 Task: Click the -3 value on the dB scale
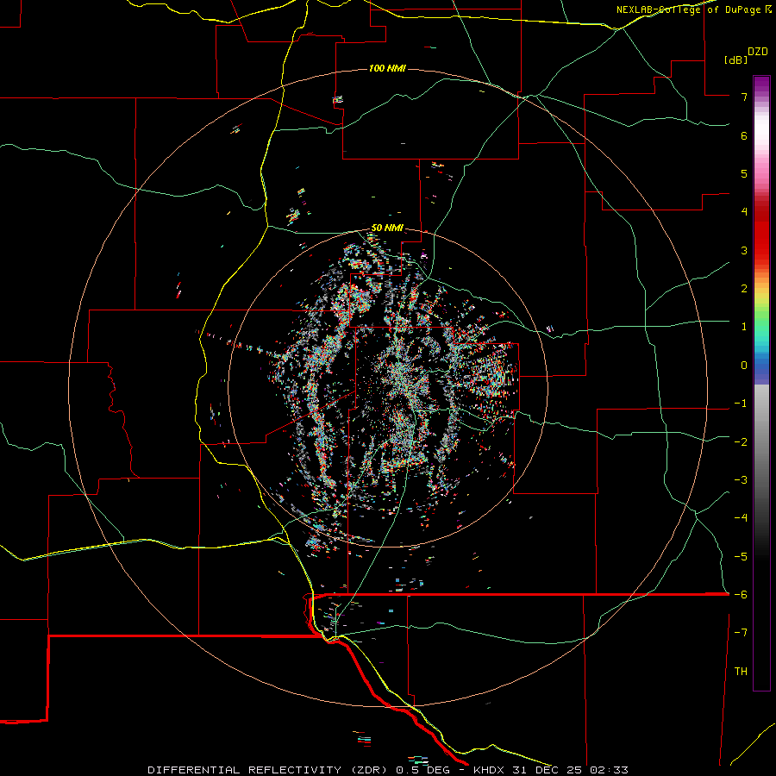click(741, 480)
